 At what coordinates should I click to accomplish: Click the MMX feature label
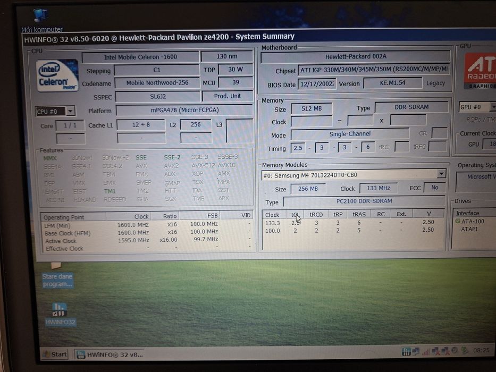pyautogui.click(x=49, y=158)
